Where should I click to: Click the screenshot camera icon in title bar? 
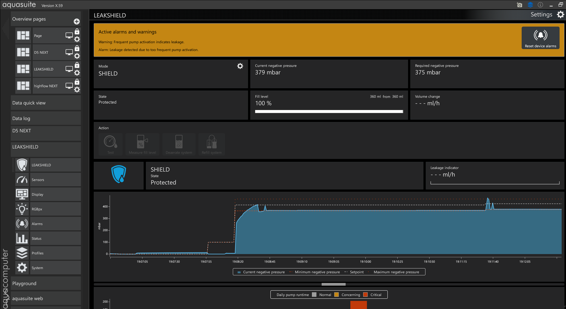tap(520, 5)
